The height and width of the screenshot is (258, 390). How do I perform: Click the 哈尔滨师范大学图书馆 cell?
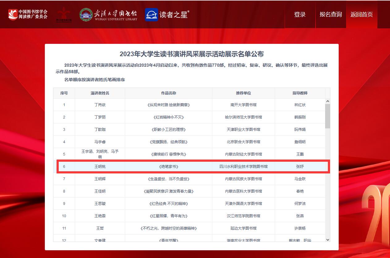244,117
